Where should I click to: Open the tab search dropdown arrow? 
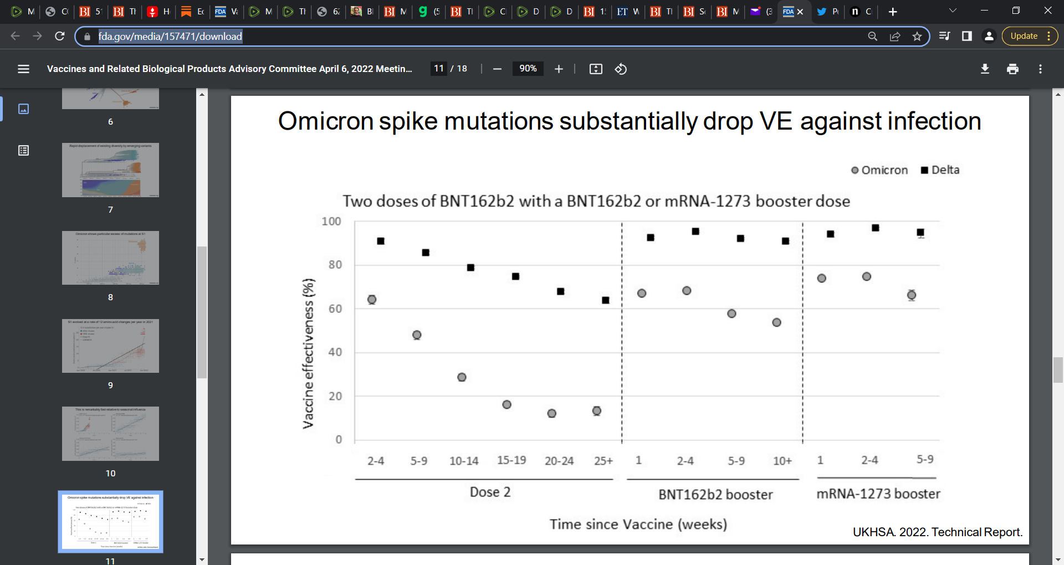953,11
